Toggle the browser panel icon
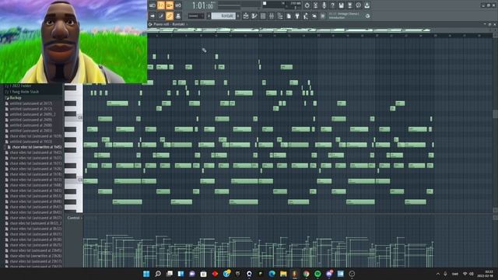 point(280,16)
